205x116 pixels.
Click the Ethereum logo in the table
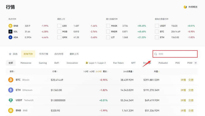click(x=11, y=90)
